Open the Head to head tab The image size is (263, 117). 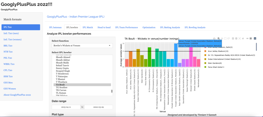(x=104, y=27)
